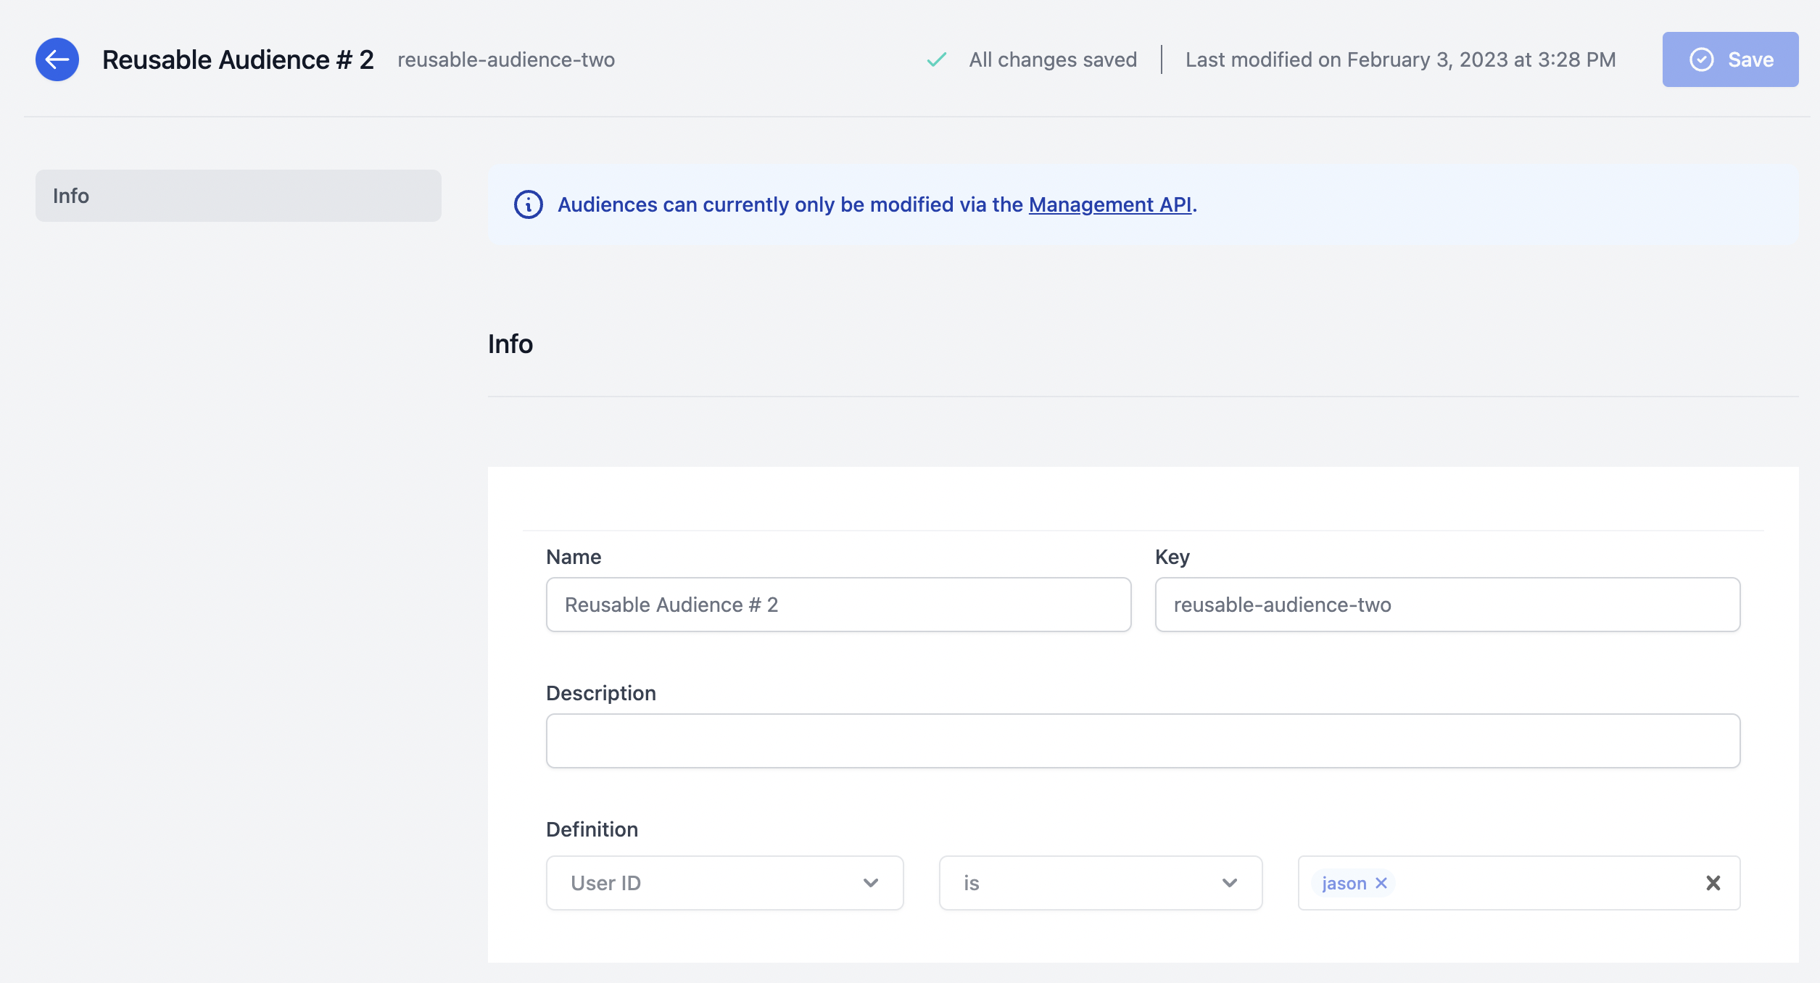Image resolution: width=1820 pixels, height=983 pixels.
Task: Click the reusable-audience-two key label
Action: pyautogui.click(x=505, y=57)
